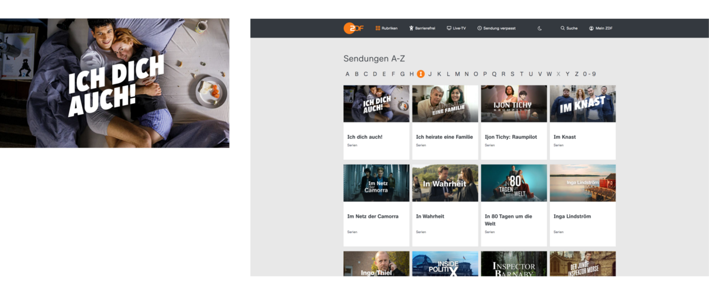
Task: Click the In Wahrheit show thumbnail
Action: tap(445, 183)
